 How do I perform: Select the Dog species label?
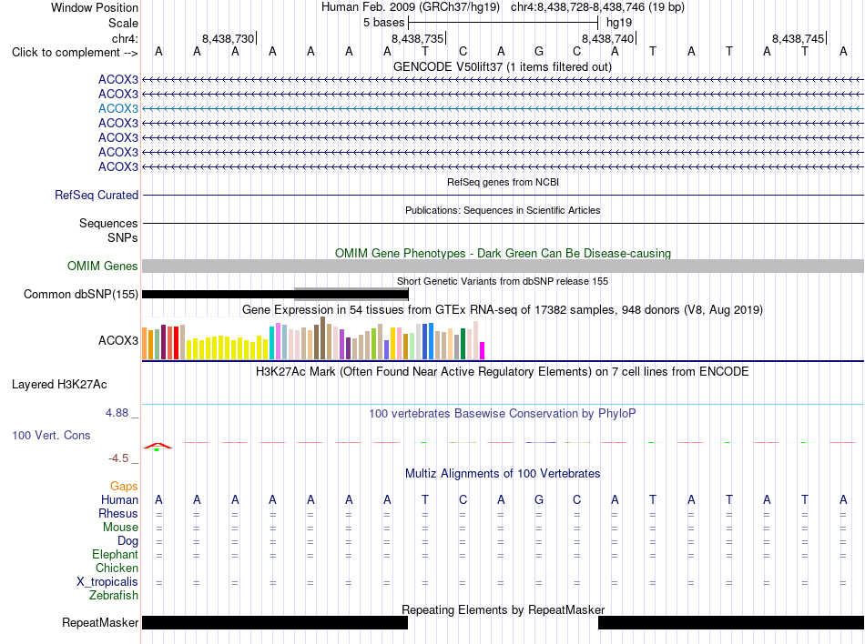pyautogui.click(x=127, y=541)
